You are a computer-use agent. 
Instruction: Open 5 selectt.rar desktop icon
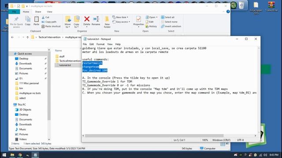271,7
